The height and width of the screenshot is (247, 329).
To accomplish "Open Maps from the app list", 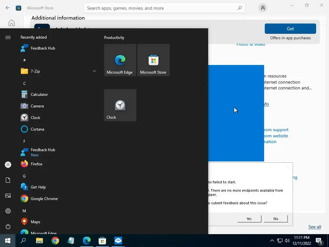I will 58,222.
